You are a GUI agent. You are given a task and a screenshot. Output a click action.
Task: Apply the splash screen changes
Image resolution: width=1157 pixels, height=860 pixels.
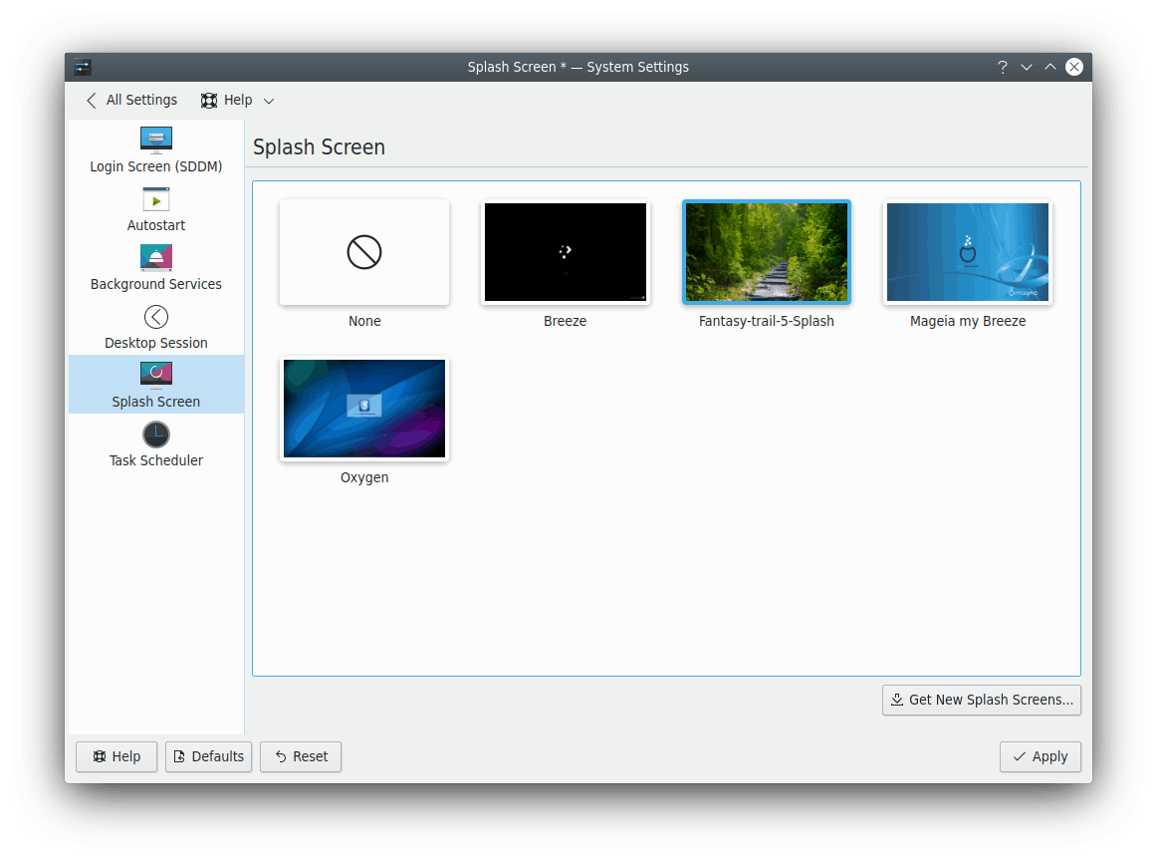pyautogui.click(x=1040, y=756)
